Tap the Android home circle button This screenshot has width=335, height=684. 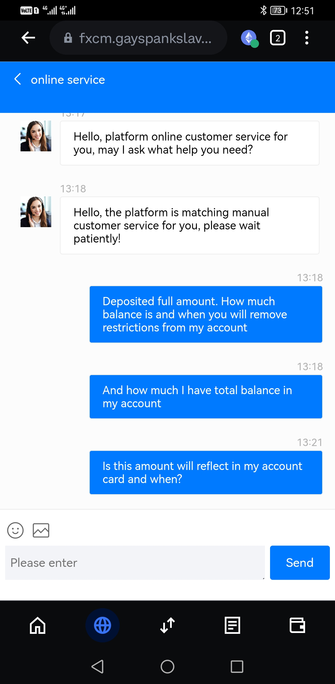(167, 667)
